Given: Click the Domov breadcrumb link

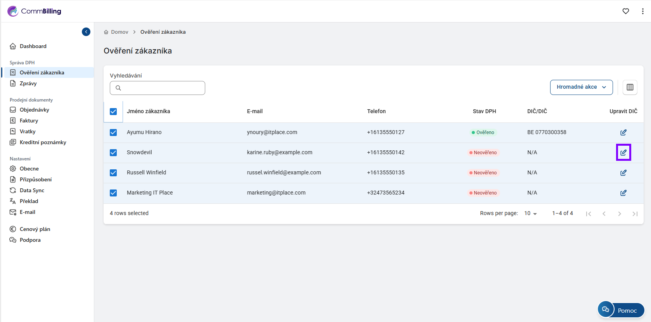Looking at the screenshot, I should (119, 32).
